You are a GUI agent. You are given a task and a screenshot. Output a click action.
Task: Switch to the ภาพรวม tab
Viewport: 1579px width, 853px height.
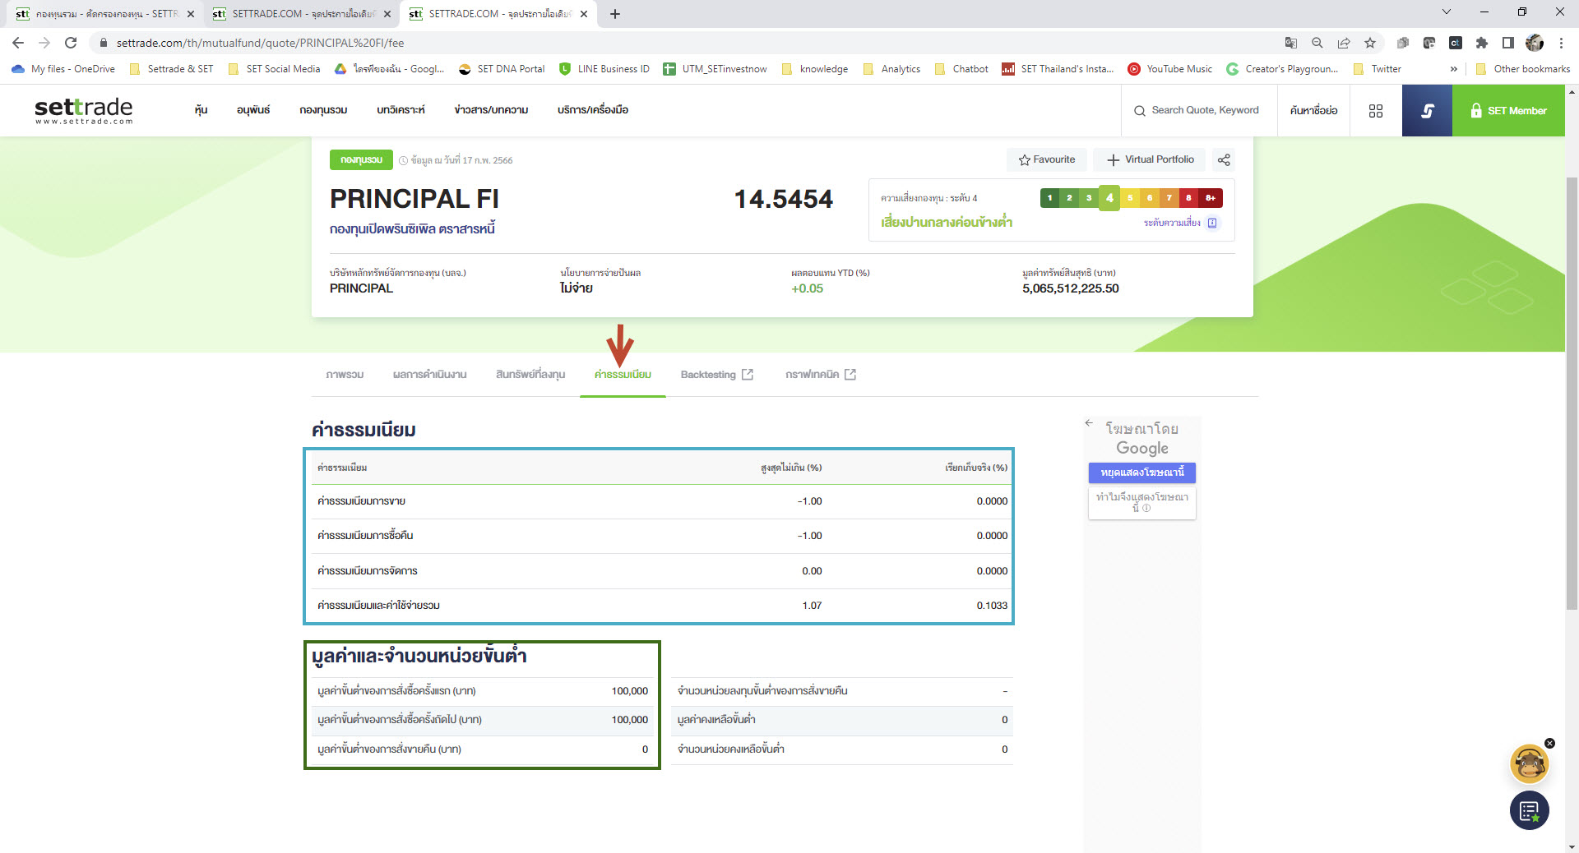[x=345, y=375]
